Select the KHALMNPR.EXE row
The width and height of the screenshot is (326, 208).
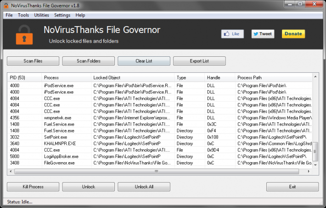(x=160, y=143)
